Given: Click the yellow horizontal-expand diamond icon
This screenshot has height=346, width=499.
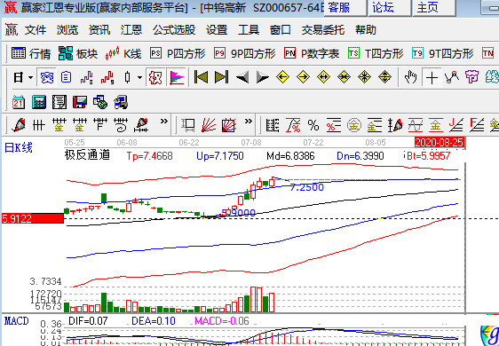Looking at the screenshot, I should [x=323, y=77].
